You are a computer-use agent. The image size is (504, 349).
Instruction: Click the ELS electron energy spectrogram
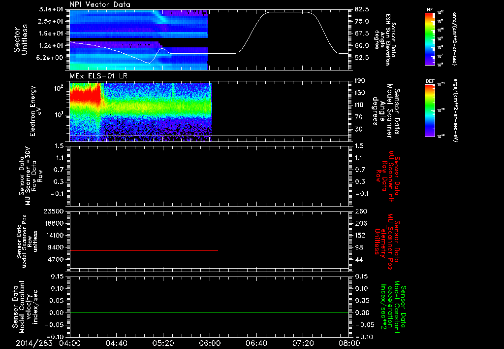(x=140, y=112)
